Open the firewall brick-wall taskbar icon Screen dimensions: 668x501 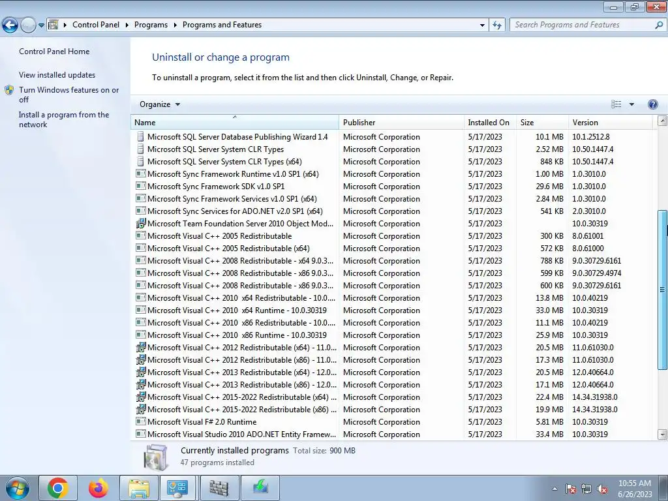click(219, 488)
